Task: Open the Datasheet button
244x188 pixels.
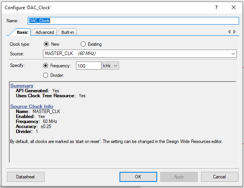Action: pos(26,177)
